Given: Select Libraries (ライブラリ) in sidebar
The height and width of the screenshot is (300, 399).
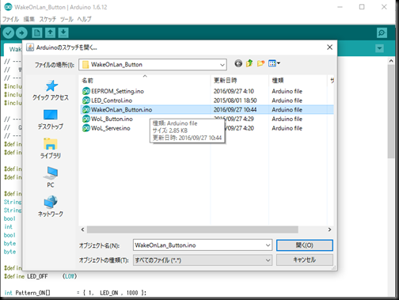Looking at the screenshot, I should (x=51, y=149).
